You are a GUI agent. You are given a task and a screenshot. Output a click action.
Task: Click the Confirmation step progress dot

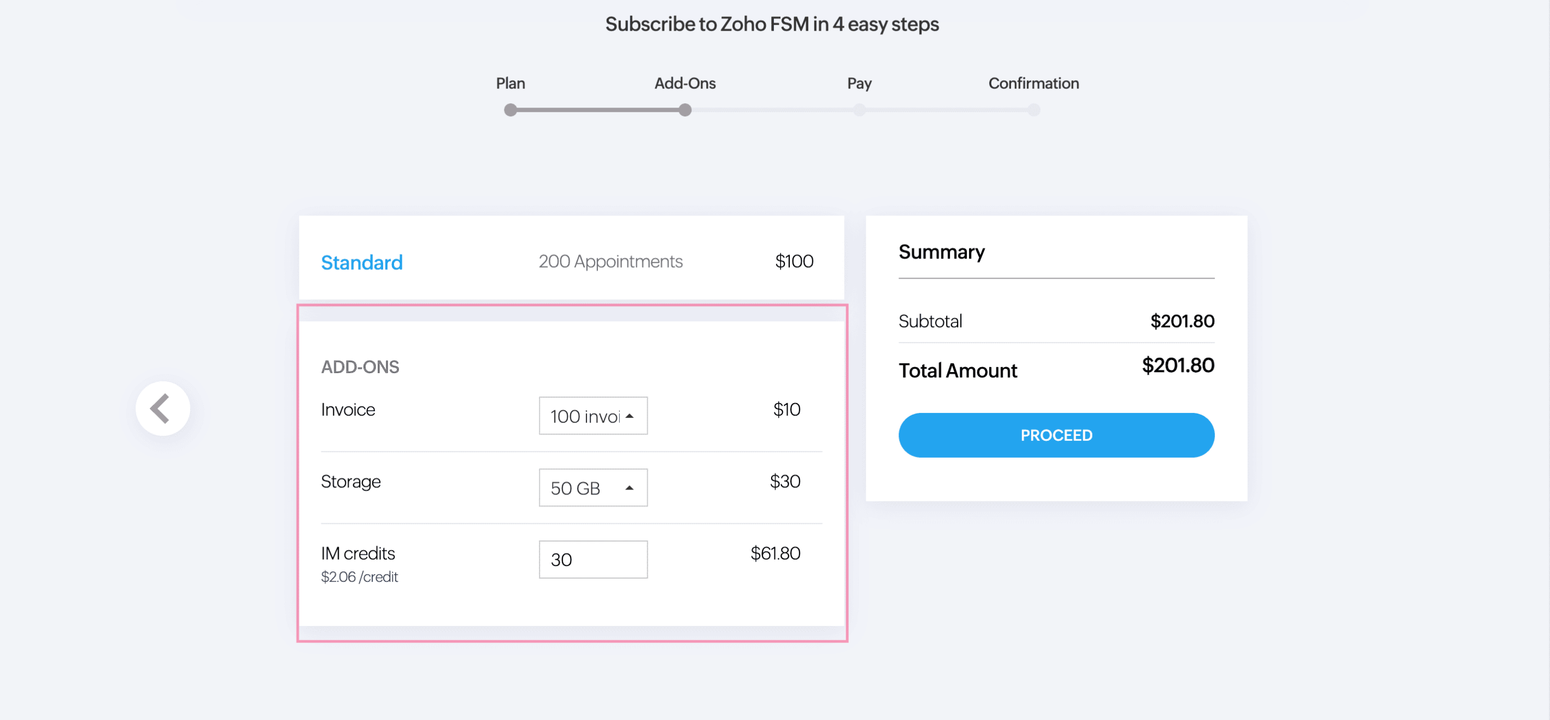click(1033, 110)
